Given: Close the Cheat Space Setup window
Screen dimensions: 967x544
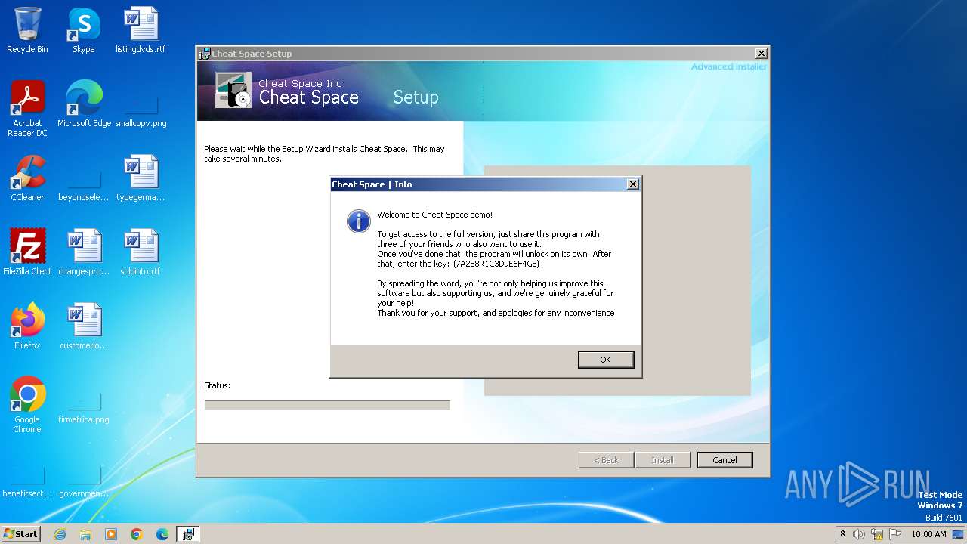Looking at the screenshot, I should pos(762,54).
